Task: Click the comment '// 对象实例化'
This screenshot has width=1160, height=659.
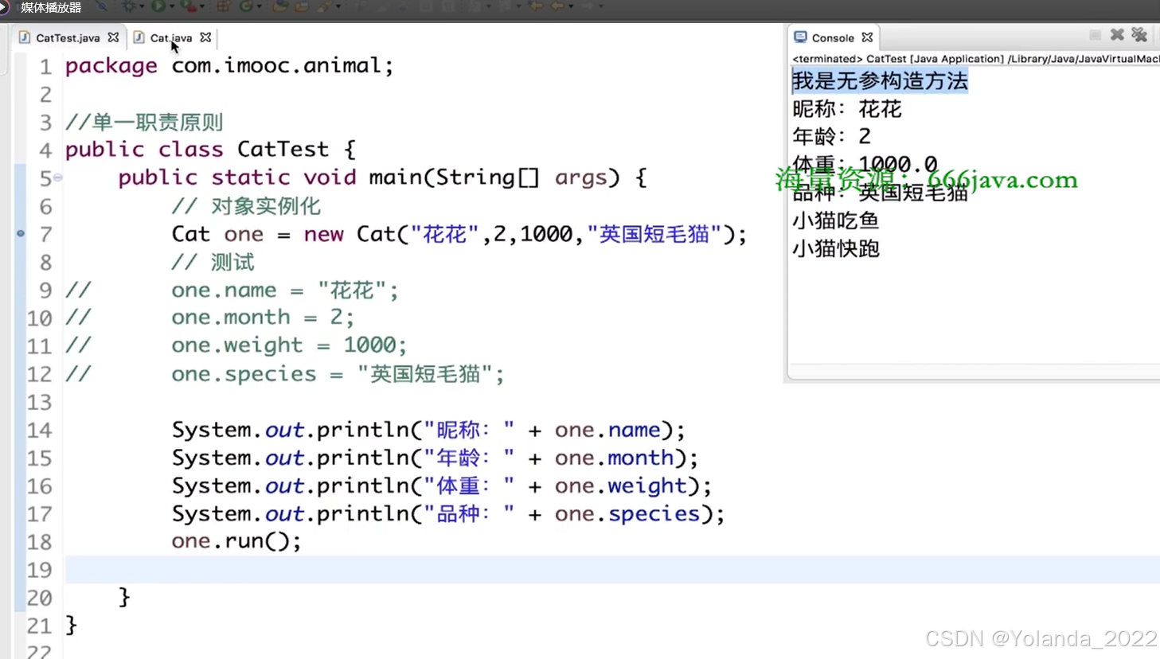Action: 246,206
